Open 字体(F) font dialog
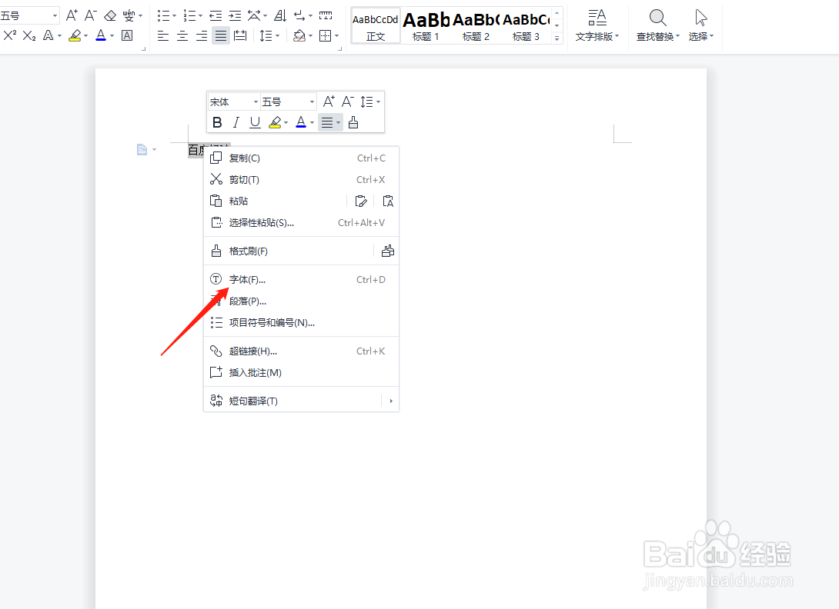Viewport: 839px width, 609px height. coord(301,280)
